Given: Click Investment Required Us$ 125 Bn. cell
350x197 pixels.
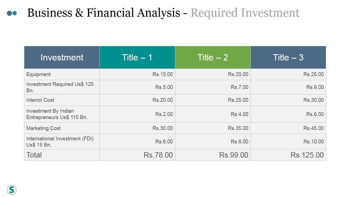Looking at the screenshot, I should tap(60, 87).
